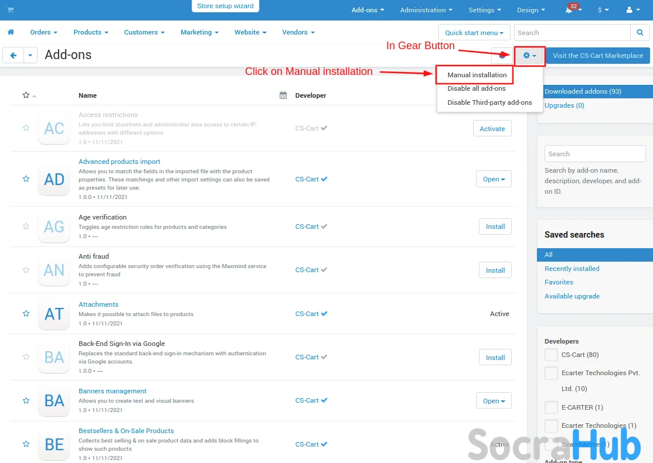
Task: Click the AD Advanced products import logo
Action: point(54,179)
